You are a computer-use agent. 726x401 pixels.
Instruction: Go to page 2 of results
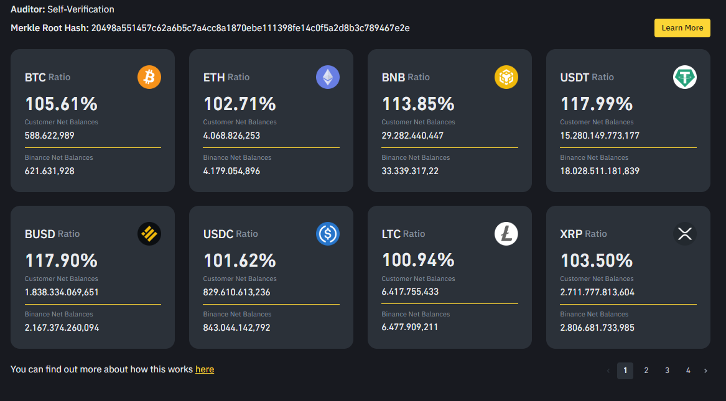tap(646, 371)
